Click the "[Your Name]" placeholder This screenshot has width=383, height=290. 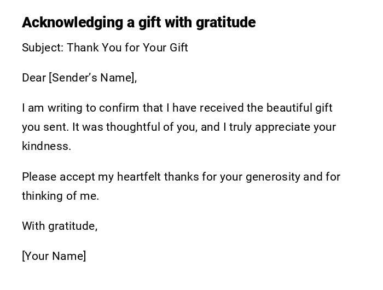pyautogui.click(x=54, y=256)
